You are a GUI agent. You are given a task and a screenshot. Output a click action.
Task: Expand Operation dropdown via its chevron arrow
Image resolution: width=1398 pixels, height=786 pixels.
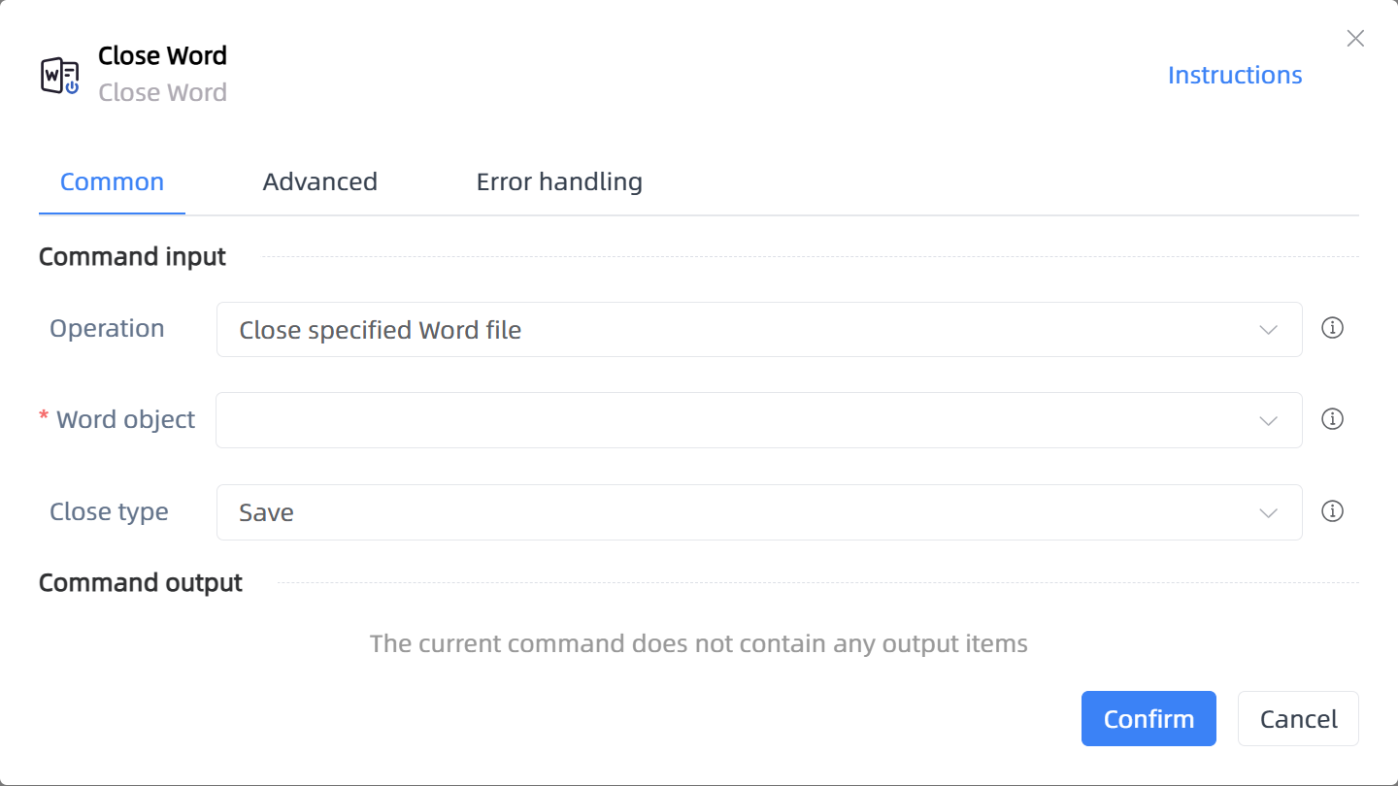1268,330
